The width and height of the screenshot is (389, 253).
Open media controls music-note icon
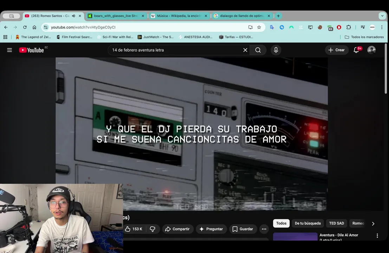pyautogui.click(x=363, y=27)
